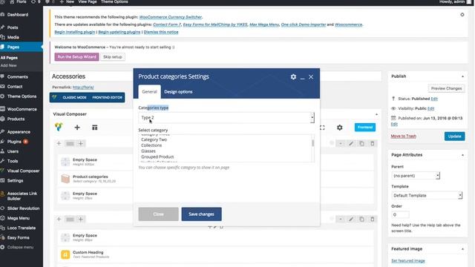Click Skip setup button

tap(112, 57)
